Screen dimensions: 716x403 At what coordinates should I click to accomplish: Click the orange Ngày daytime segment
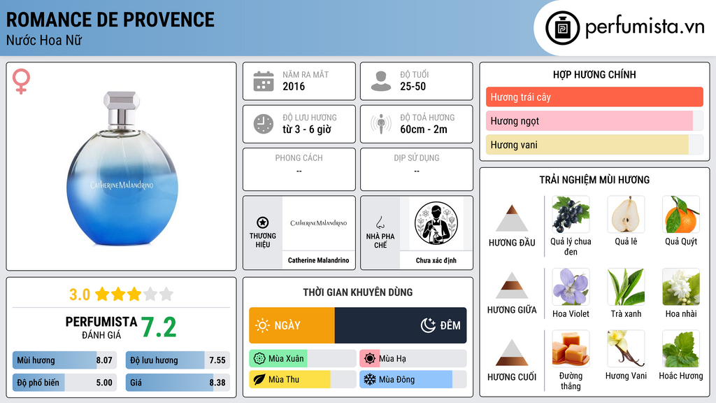292,325
